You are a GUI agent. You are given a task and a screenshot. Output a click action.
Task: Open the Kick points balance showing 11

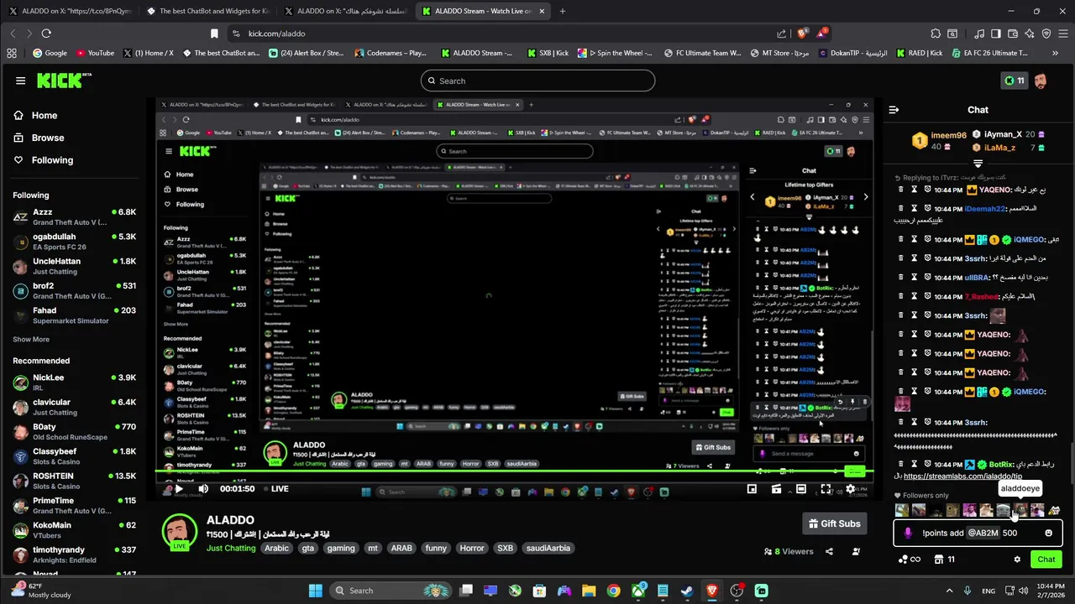point(1015,81)
